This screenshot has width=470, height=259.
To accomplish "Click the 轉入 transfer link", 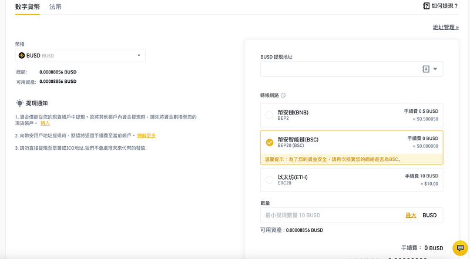I will 45,123.
